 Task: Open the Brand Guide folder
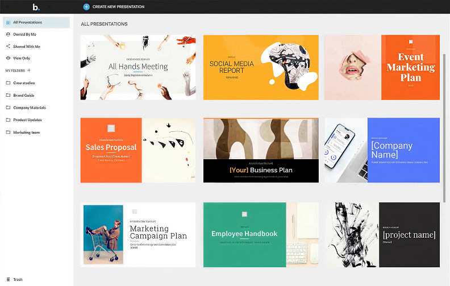(24, 96)
